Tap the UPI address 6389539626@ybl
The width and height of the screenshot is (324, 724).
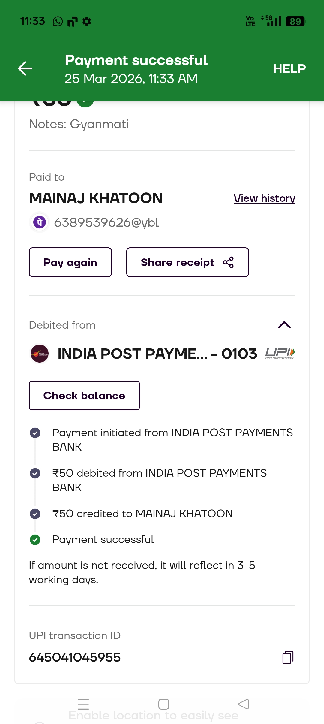[x=106, y=223]
